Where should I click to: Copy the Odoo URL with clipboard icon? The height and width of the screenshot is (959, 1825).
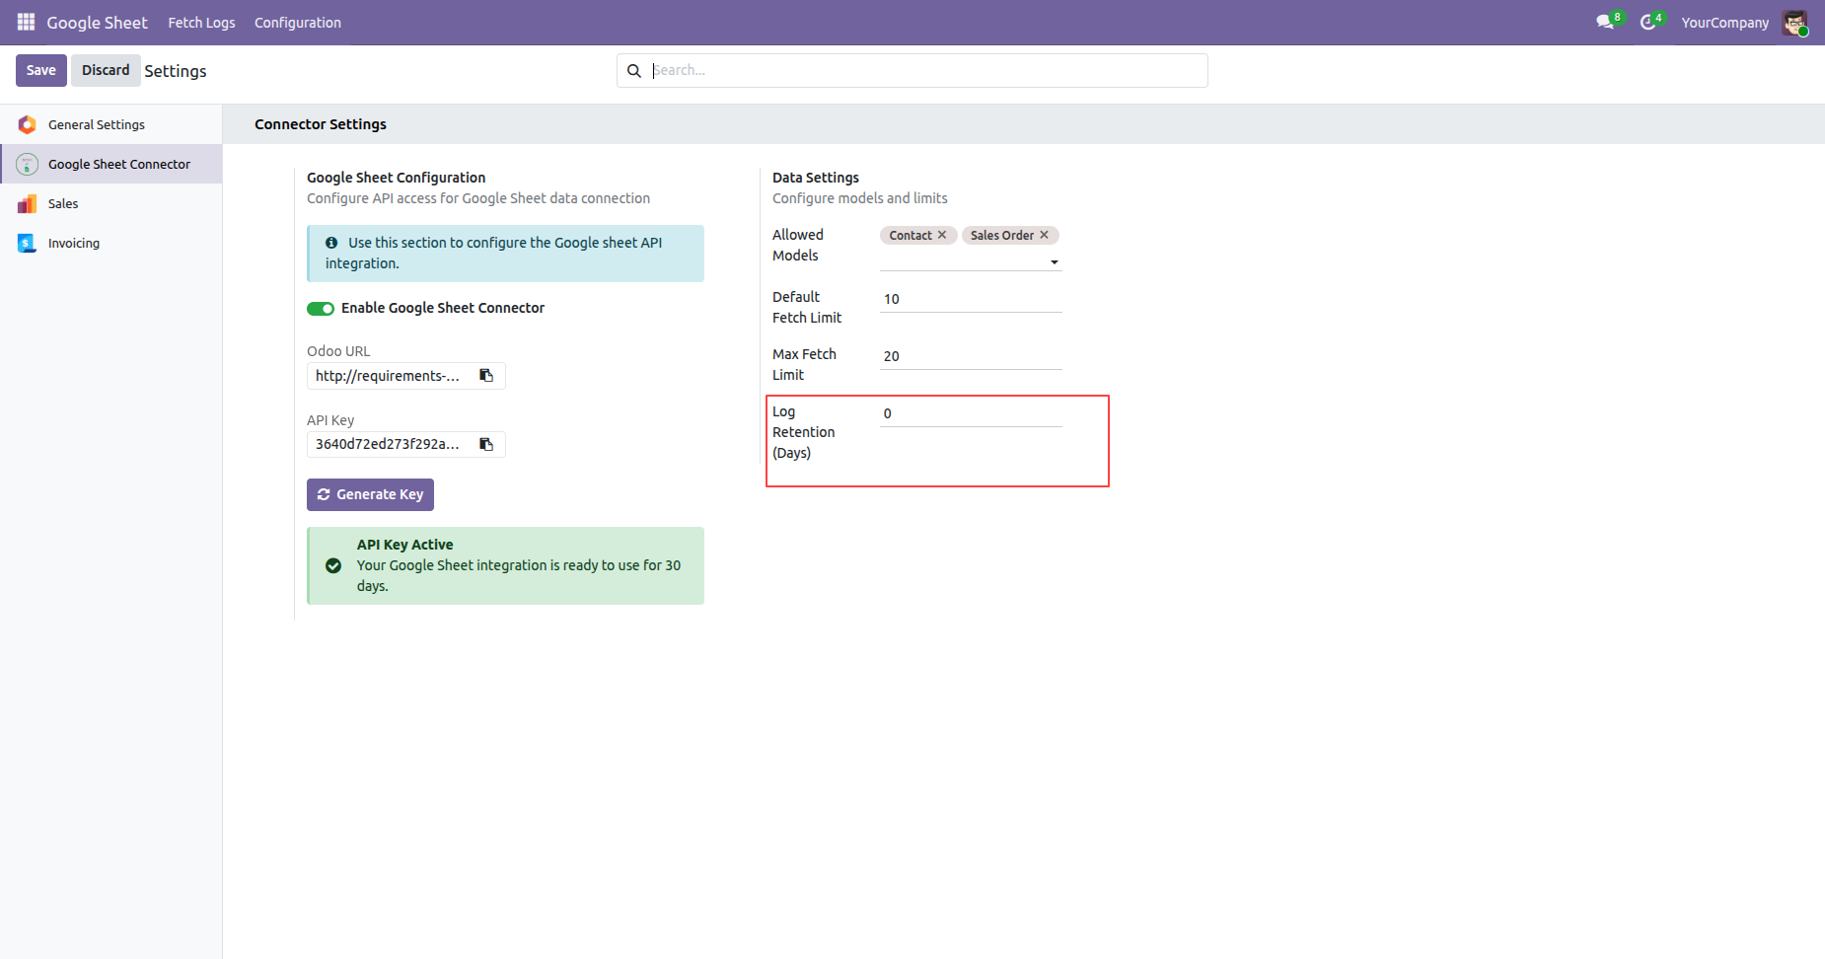click(x=486, y=375)
